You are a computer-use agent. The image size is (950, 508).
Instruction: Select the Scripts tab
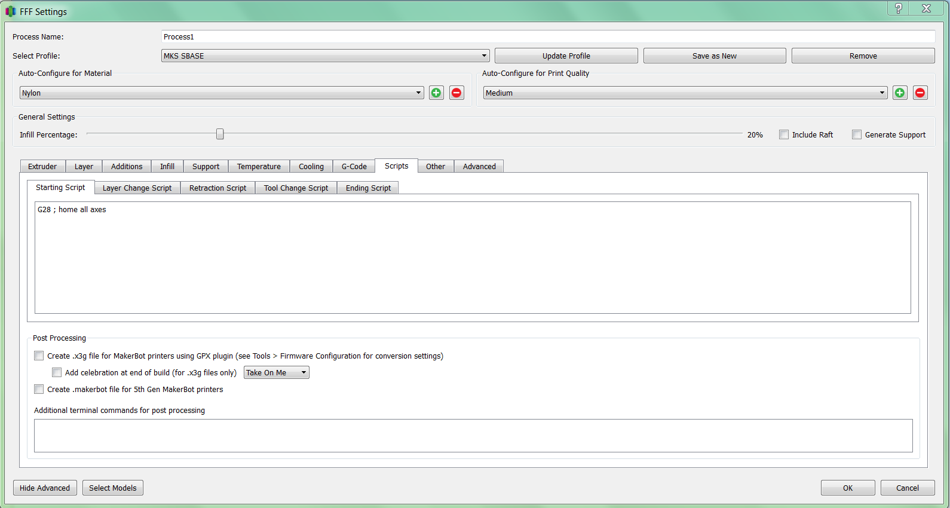click(x=397, y=166)
